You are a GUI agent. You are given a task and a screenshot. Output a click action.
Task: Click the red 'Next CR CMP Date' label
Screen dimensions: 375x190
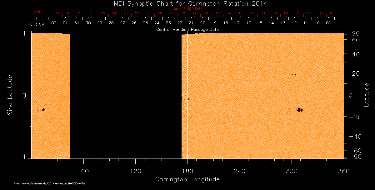coord(187,9)
